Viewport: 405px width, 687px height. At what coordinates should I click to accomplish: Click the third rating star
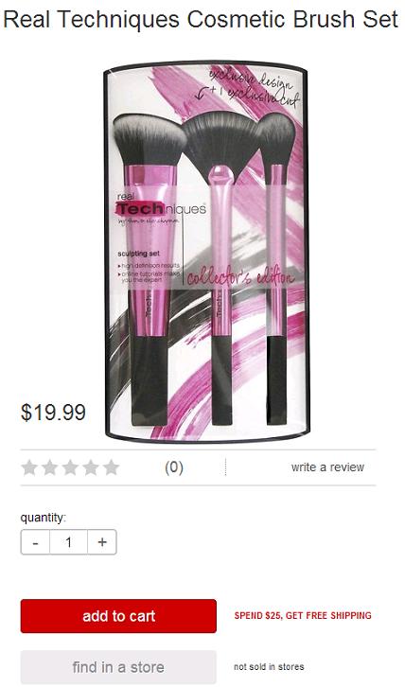click(70, 467)
